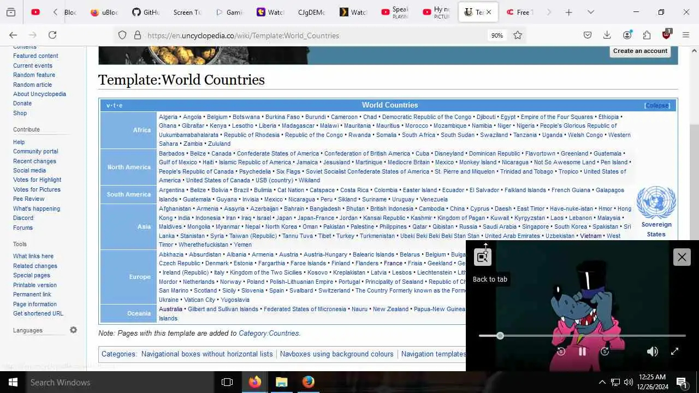Screen dimensions: 699x393
Task: Open Navbox using background colours category
Action: [x=336, y=354]
